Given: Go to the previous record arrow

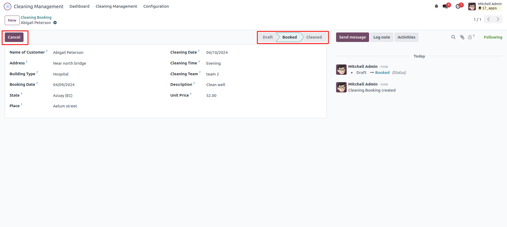Looking at the screenshot, I should [489, 19].
